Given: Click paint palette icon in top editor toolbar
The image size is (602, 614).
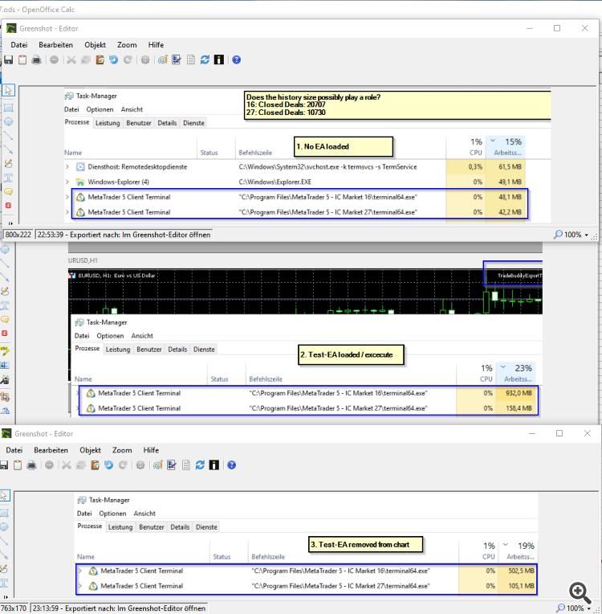Looking at the screenshot, I should tap(162, 60).
